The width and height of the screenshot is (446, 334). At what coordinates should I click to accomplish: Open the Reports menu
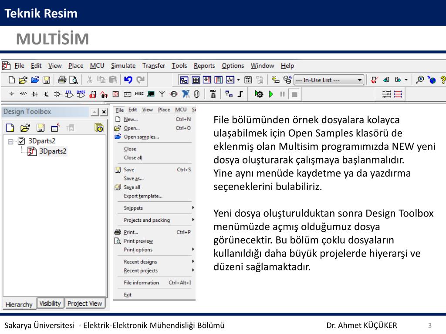pos(204,66)
